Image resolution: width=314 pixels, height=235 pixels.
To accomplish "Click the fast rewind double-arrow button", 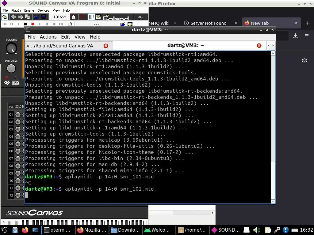I will 12,24.
